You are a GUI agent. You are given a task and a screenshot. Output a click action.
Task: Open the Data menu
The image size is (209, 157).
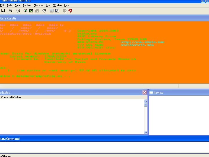(17, 5)
